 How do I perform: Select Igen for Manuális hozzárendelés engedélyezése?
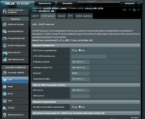click(x=73, y=107)
